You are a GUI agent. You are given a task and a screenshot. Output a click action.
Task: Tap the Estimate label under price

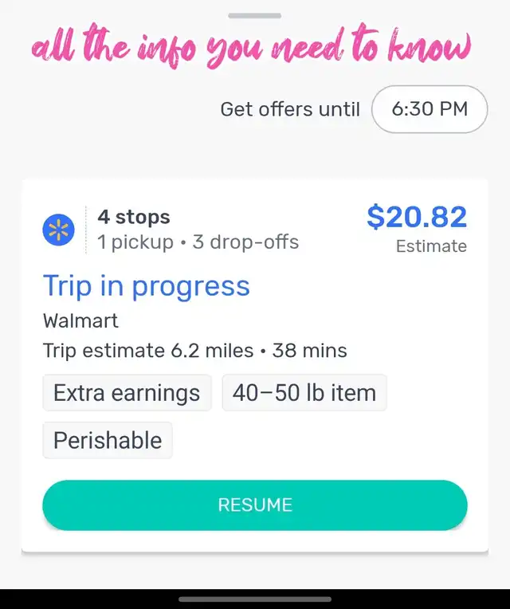(431, 246)
